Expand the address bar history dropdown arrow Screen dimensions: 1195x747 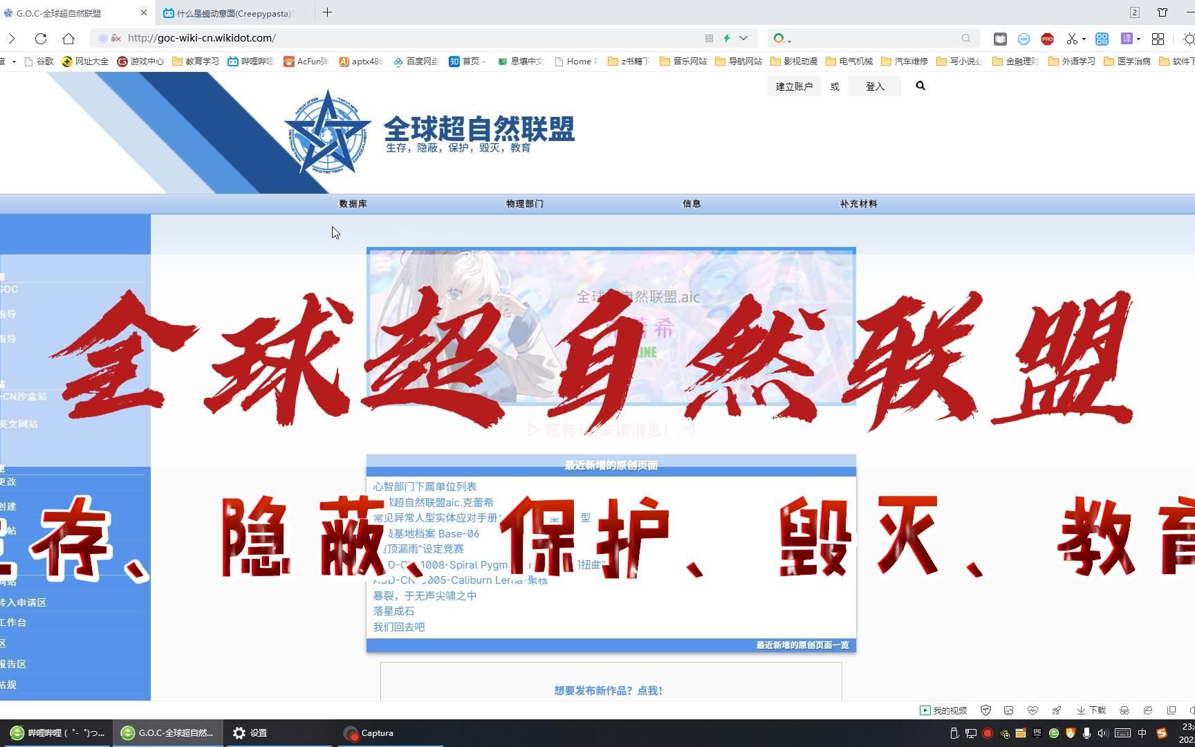point(743,39)
